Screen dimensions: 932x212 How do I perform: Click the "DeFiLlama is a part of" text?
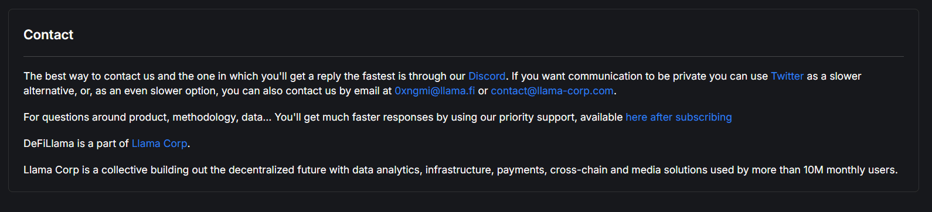pyautogui.click(x=76, y=143)
